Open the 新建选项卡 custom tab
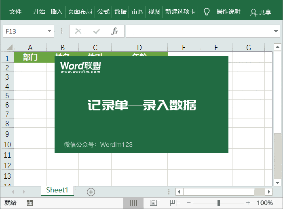The height and width of the screenshot is (209, 283). click(180, 12)
